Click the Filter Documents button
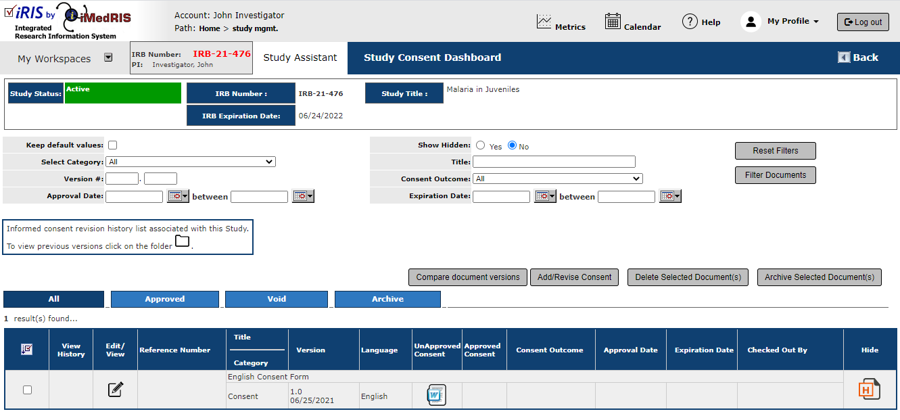 pos(776,175)
